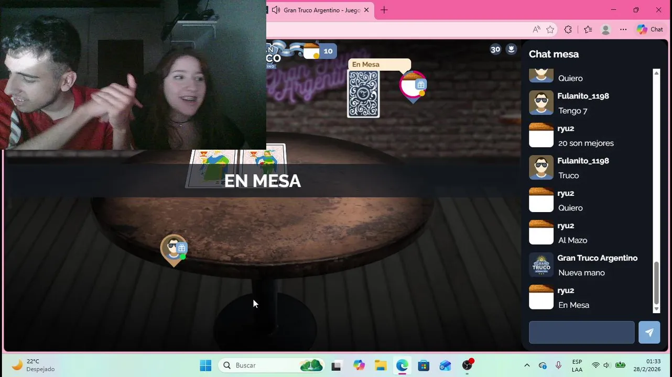Click the opponent's face-down card
The image size is (672, 377).
(x=363, y=94)
